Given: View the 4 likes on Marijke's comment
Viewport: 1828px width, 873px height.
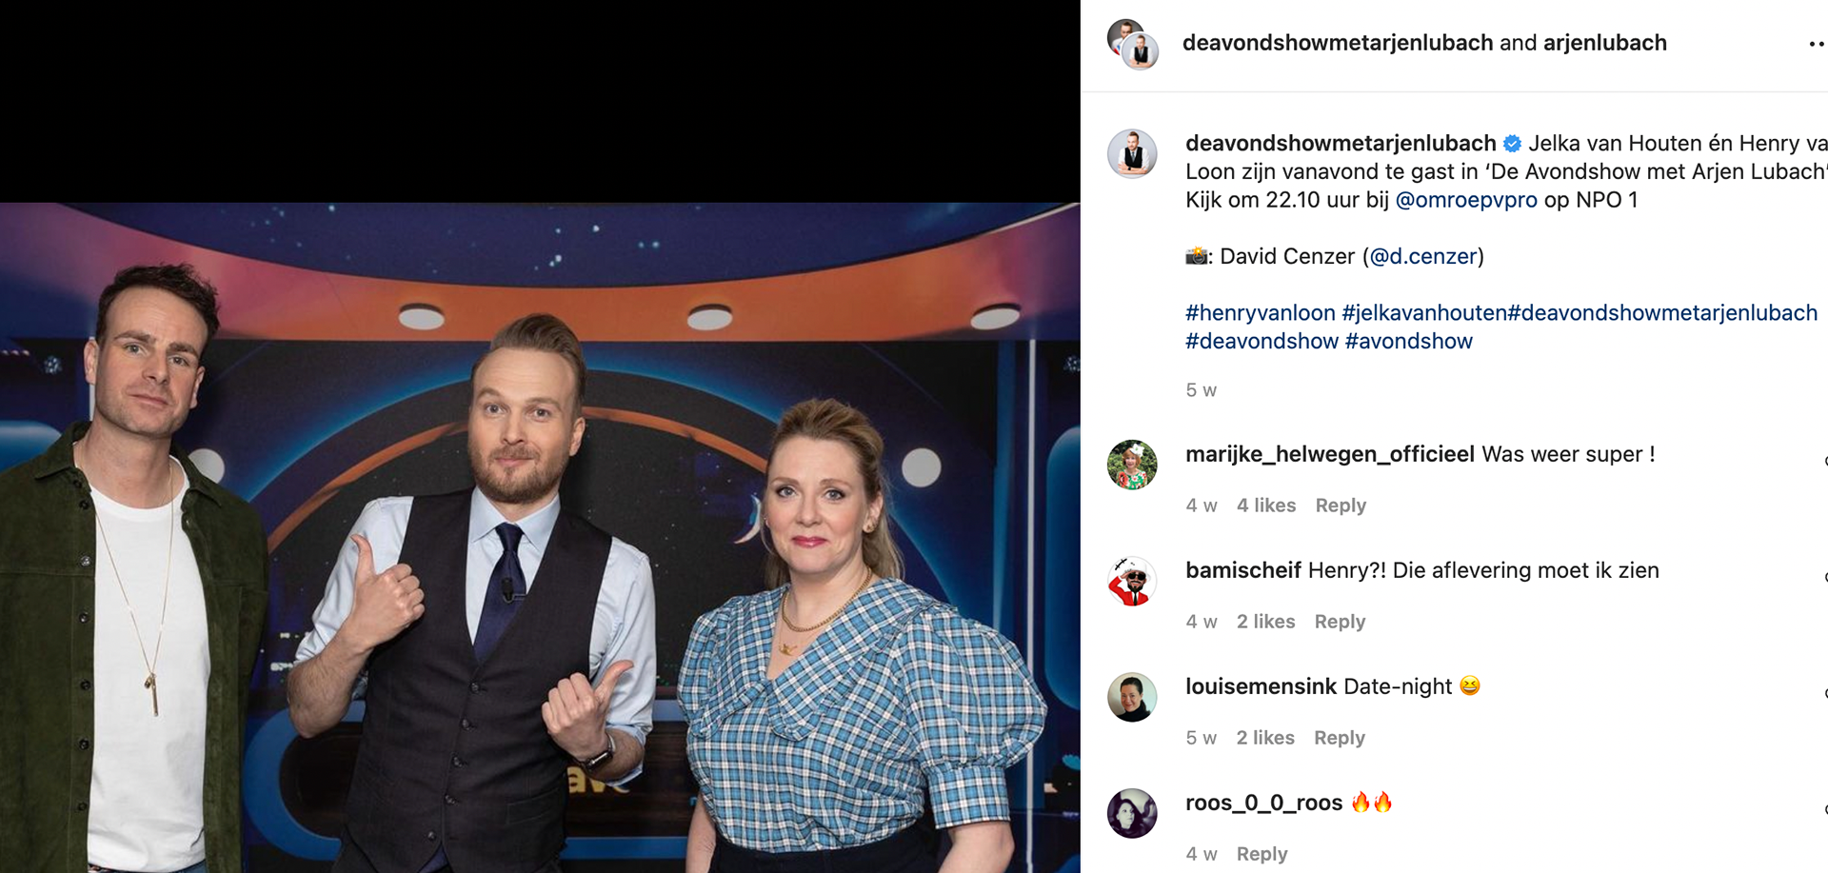Looking at the screenshot, I should (x=1266, y=506).
